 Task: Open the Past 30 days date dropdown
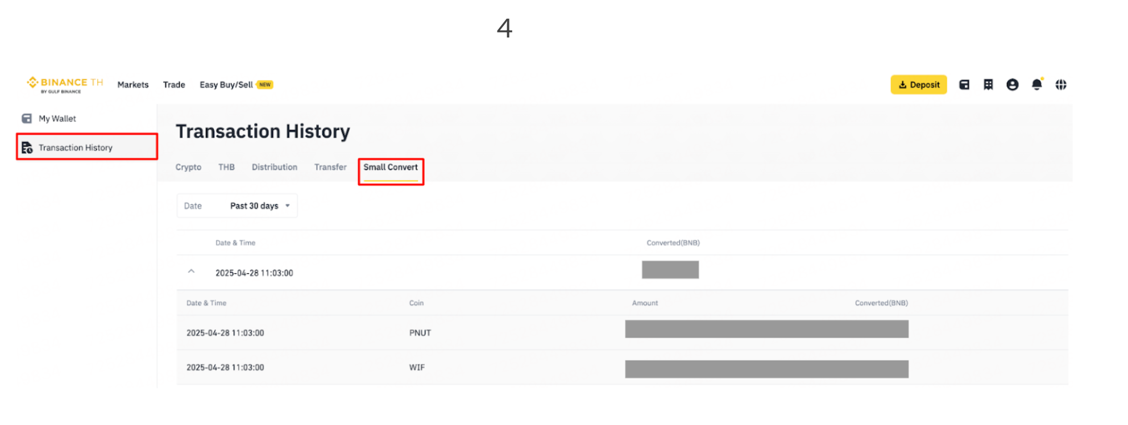[x=237, y=206]
